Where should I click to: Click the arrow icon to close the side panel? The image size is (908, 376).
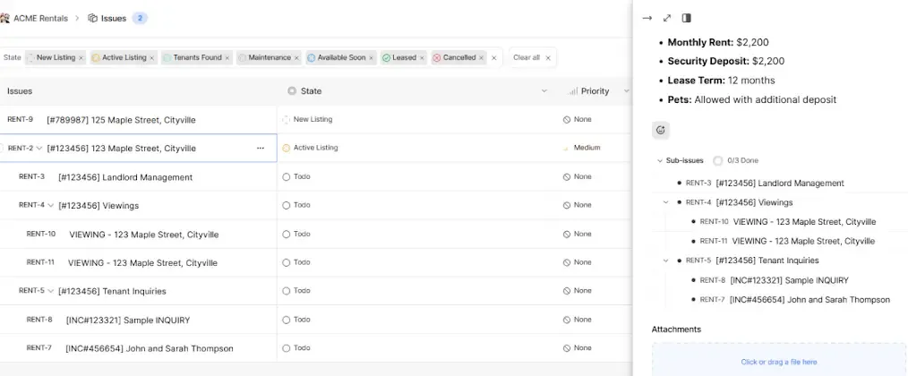pyautogui.click(x=647, y=18)
